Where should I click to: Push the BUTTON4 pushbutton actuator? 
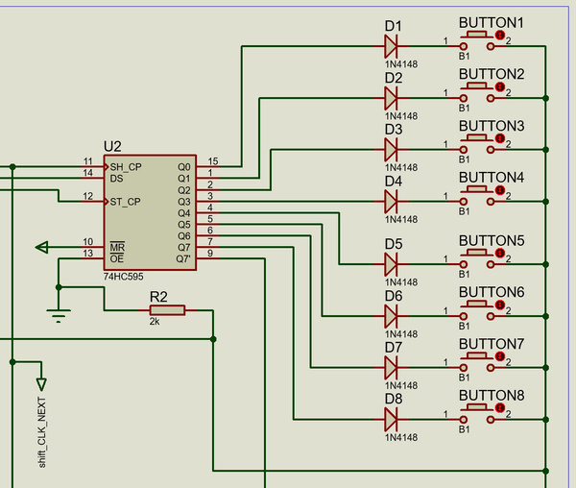(x=477, y=189)
